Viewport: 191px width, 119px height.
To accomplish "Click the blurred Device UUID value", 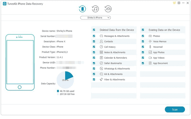I will pos(70,62).
